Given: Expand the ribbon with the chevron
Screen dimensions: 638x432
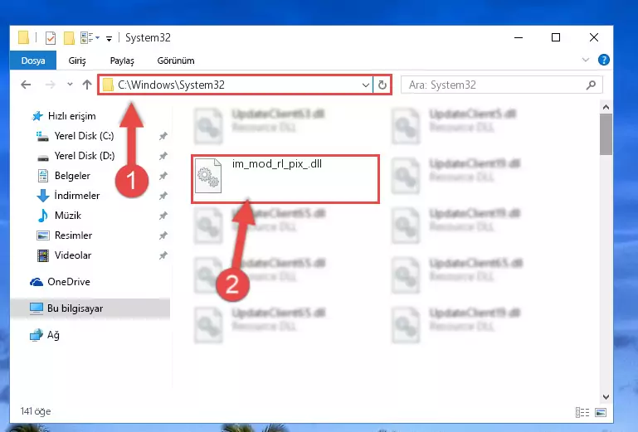Looking at the screenshot, I should pyautogui.click(x=586, y=60).
